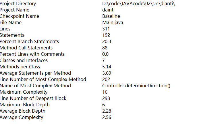Click the Classes and Interfaces label
Viewport: 201px width, 129px height.
click(24, 60)
